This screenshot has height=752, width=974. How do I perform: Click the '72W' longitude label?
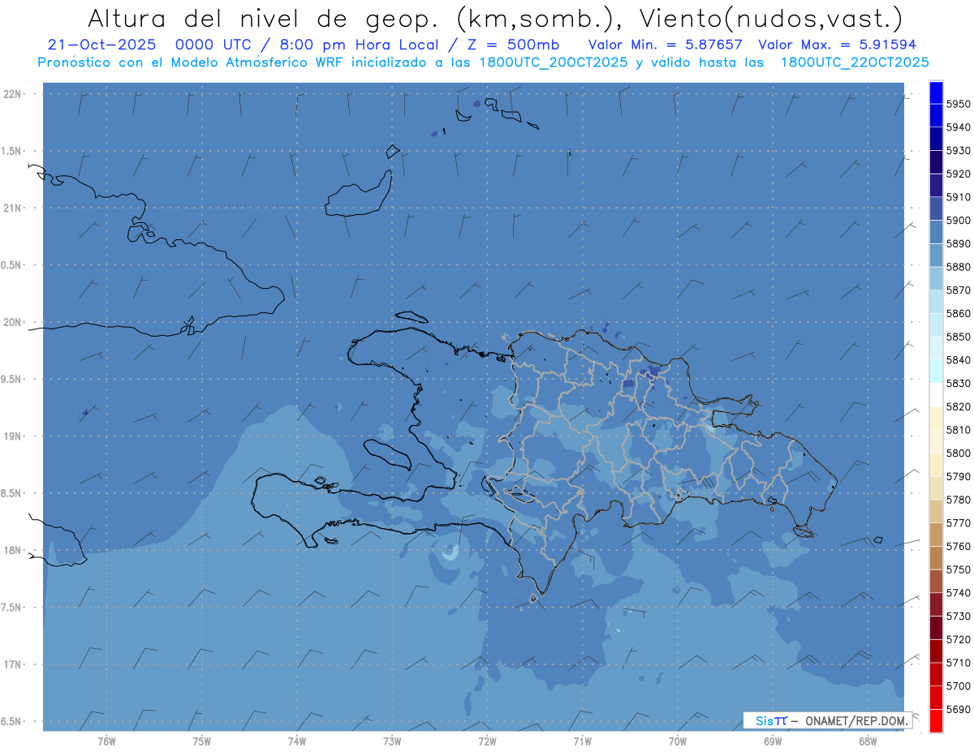[487, 741]
